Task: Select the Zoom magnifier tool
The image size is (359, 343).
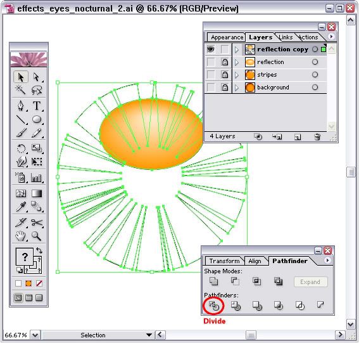Action: tap(36, 236)
